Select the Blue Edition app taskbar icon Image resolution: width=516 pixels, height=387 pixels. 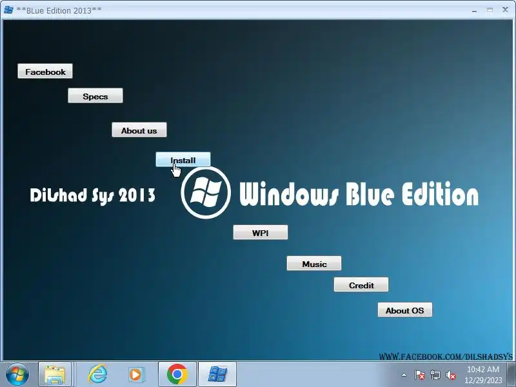[x=217, y=375]
